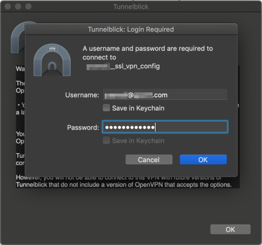
Task: Confirm login with the blue OK button
Action: point(203,160)
